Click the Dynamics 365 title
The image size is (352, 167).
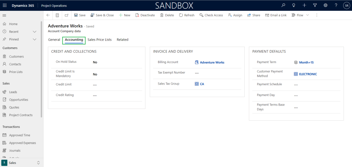(23, 6)
